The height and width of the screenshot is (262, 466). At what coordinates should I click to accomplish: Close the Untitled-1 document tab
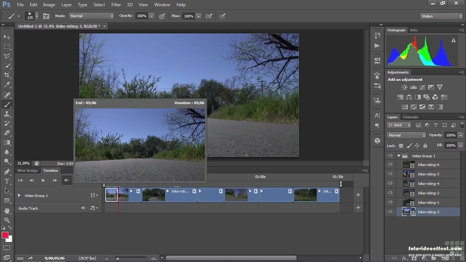click(x=104, y=26)
